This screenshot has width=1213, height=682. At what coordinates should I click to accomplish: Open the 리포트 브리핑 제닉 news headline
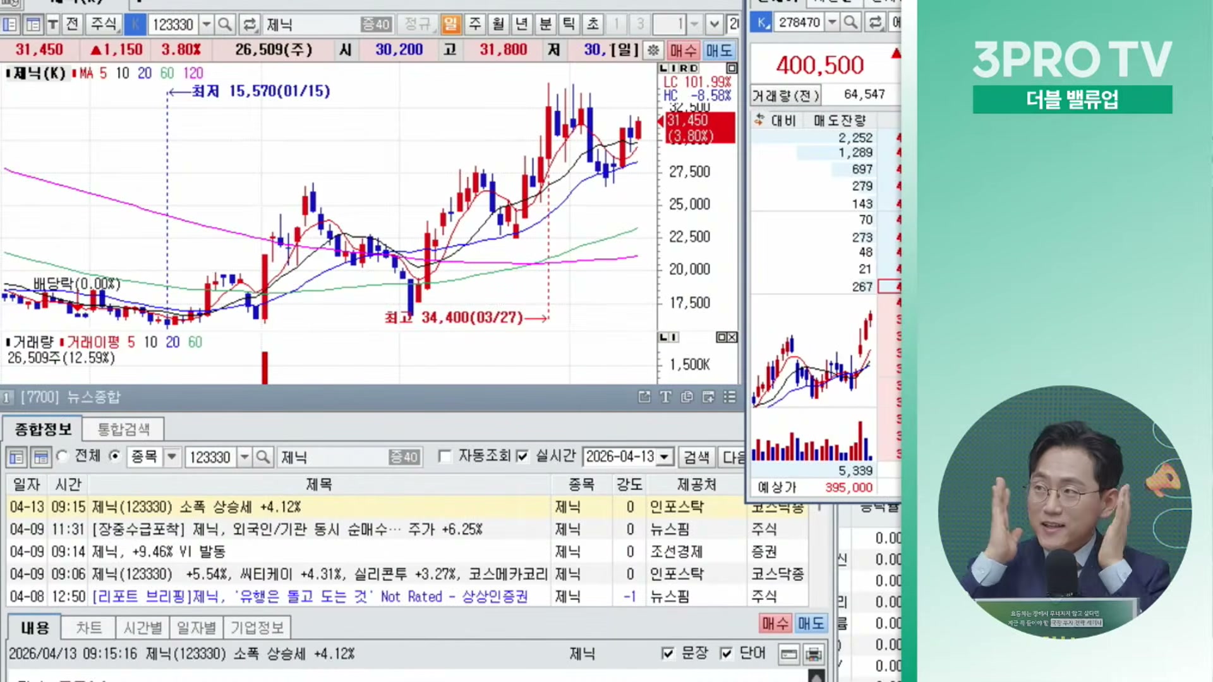tap(310, 596)
